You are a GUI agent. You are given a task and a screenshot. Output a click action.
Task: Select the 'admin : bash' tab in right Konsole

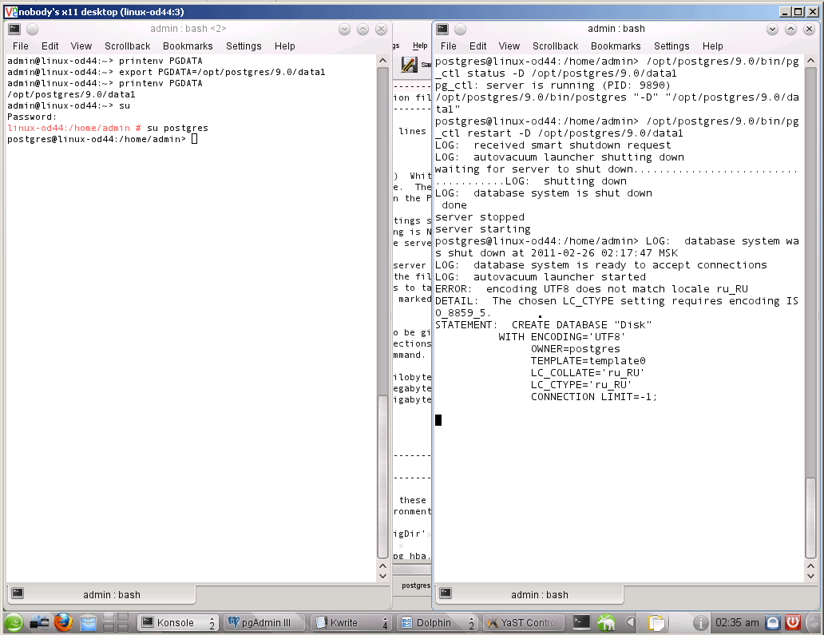coord(529,594)
